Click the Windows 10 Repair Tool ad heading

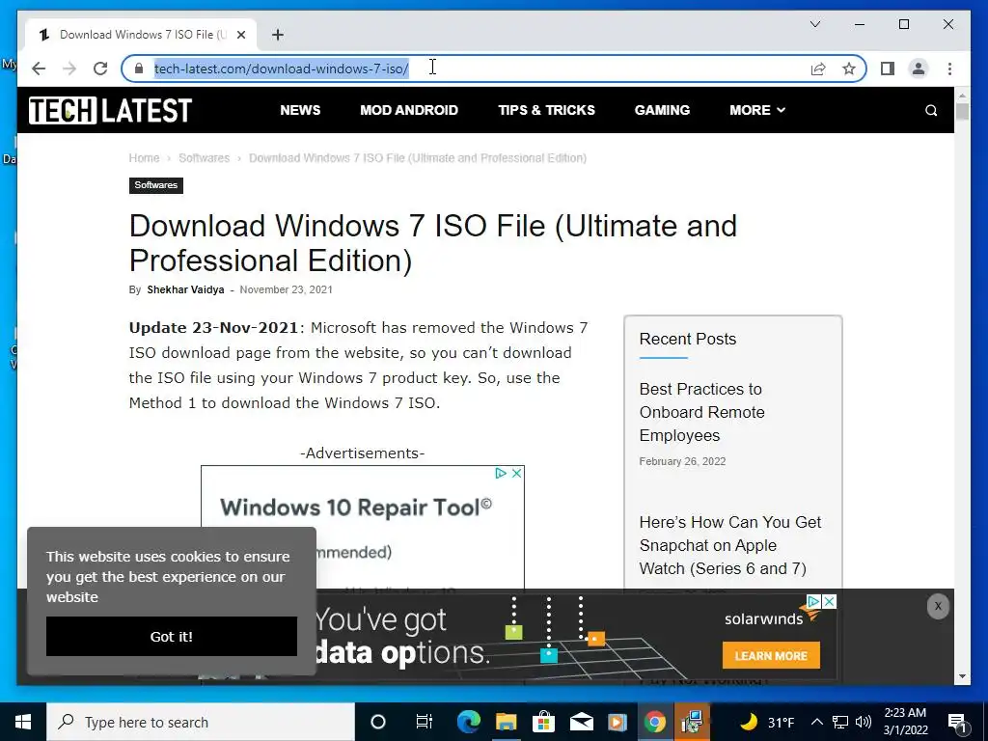[x=356, y=508]
